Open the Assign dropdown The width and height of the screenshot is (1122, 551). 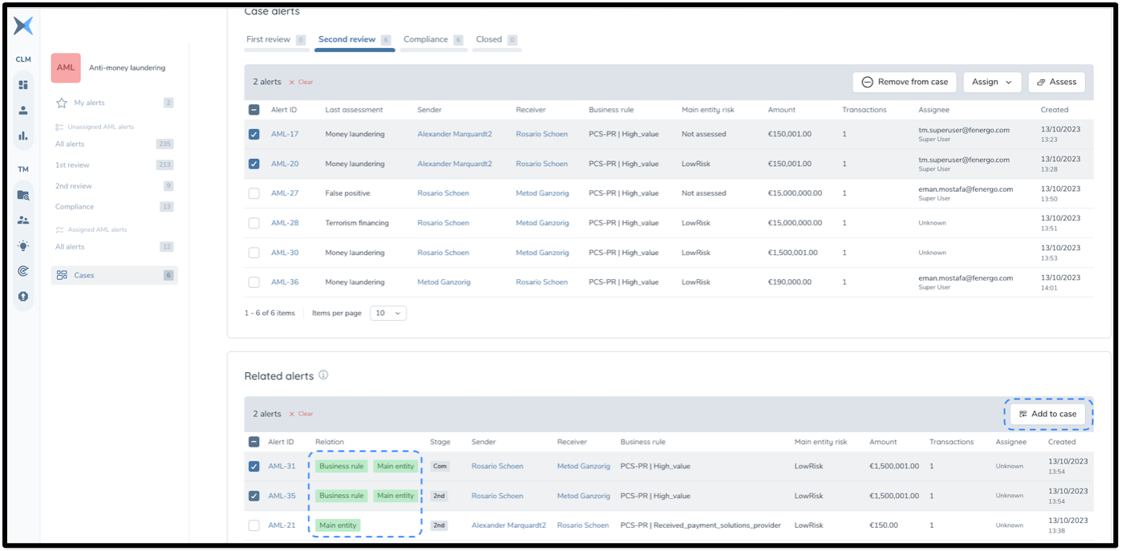pos(992,82)
